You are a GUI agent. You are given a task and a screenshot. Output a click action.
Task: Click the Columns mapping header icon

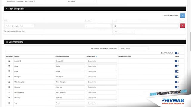point(7,42)
